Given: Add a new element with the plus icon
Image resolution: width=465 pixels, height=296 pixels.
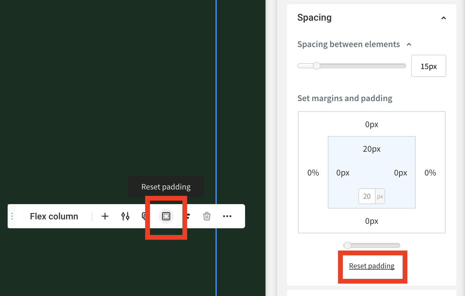Looking at the screenshot, I should 105,216.
